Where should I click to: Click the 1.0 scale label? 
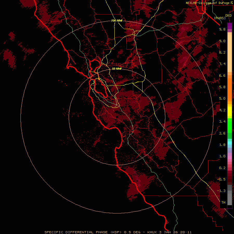(222, 156)
